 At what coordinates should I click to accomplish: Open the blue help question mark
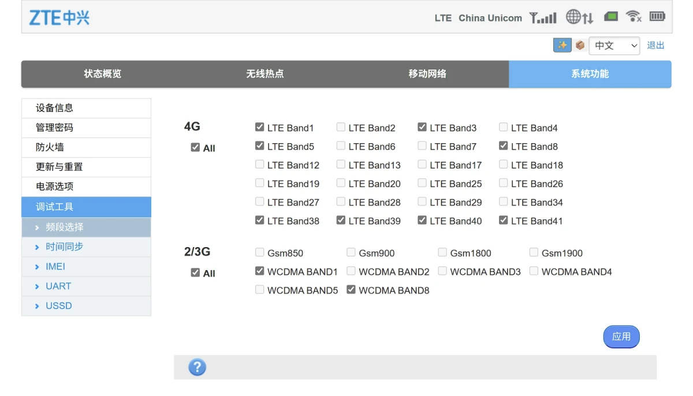pos(198,367)
